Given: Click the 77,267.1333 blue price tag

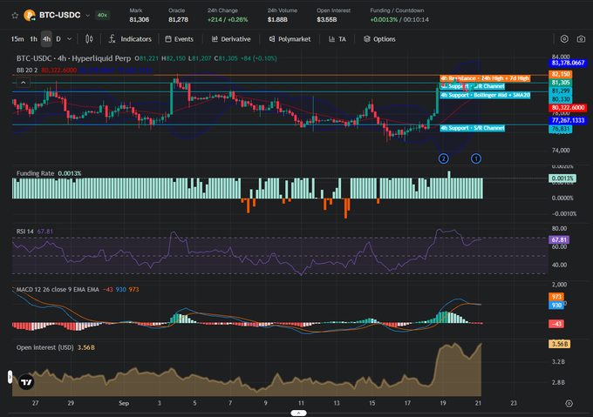Looking at the screenshot, I should (x=568, y=120).
